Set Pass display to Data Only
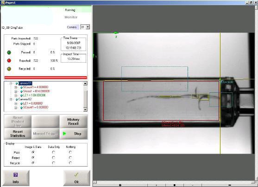This screenshot has height=187, width=258. click(53, 152)
